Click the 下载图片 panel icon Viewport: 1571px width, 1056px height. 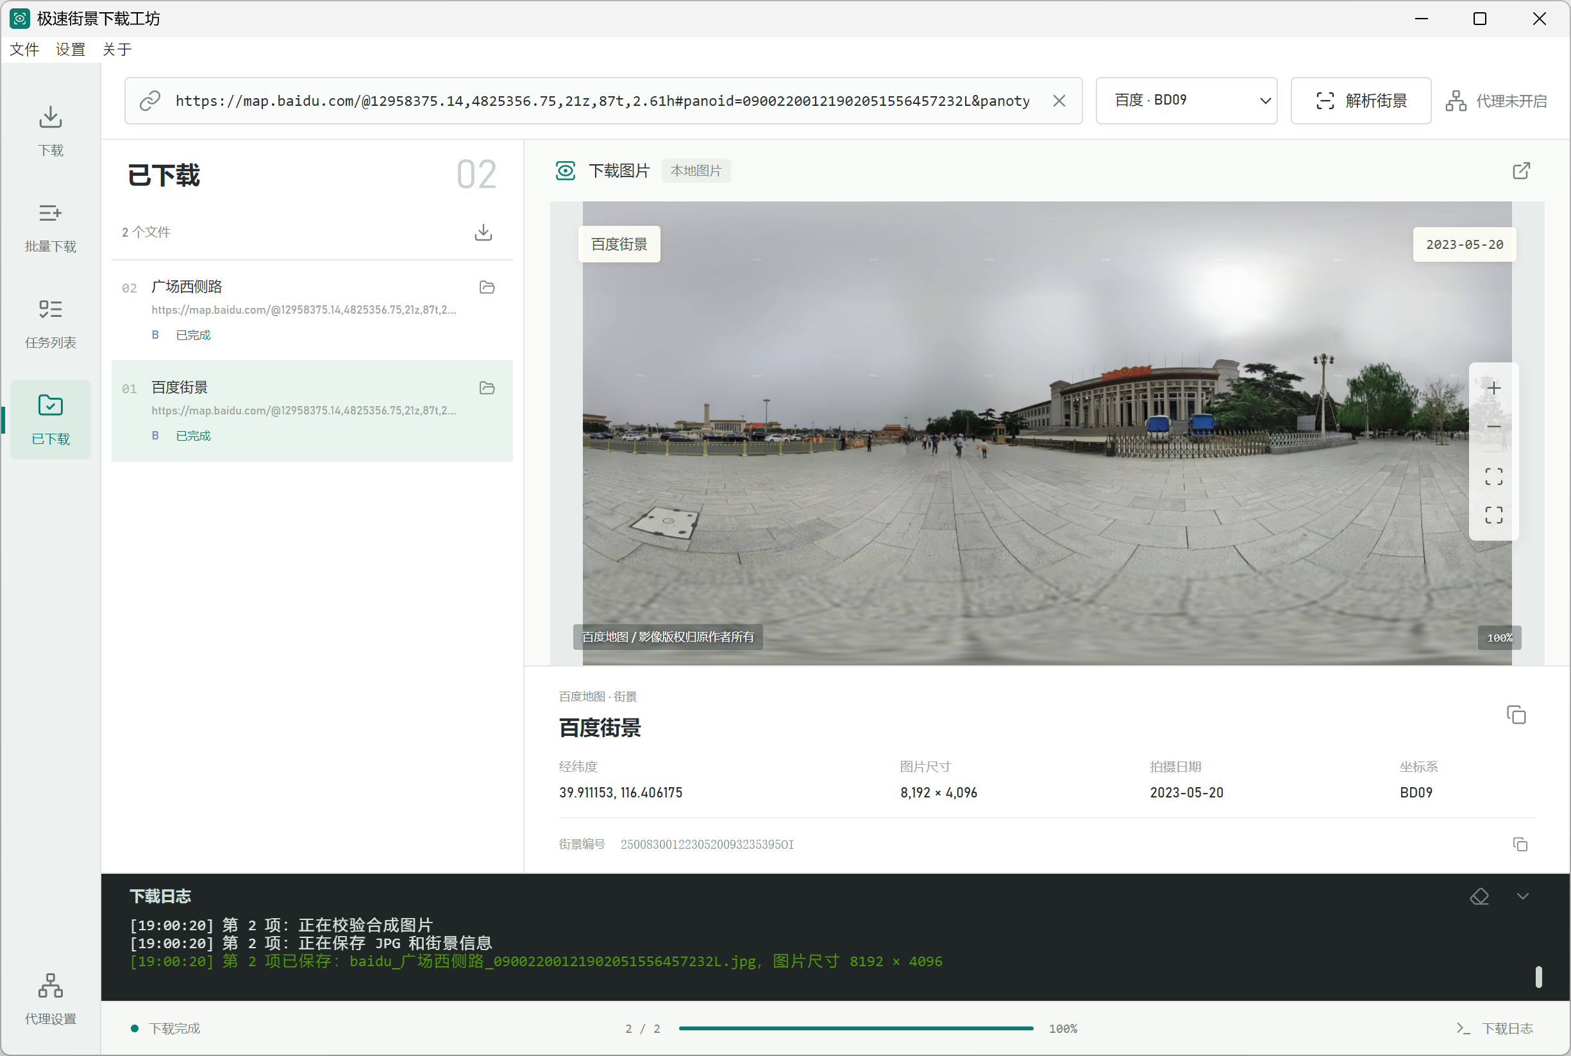coord(566,171)
